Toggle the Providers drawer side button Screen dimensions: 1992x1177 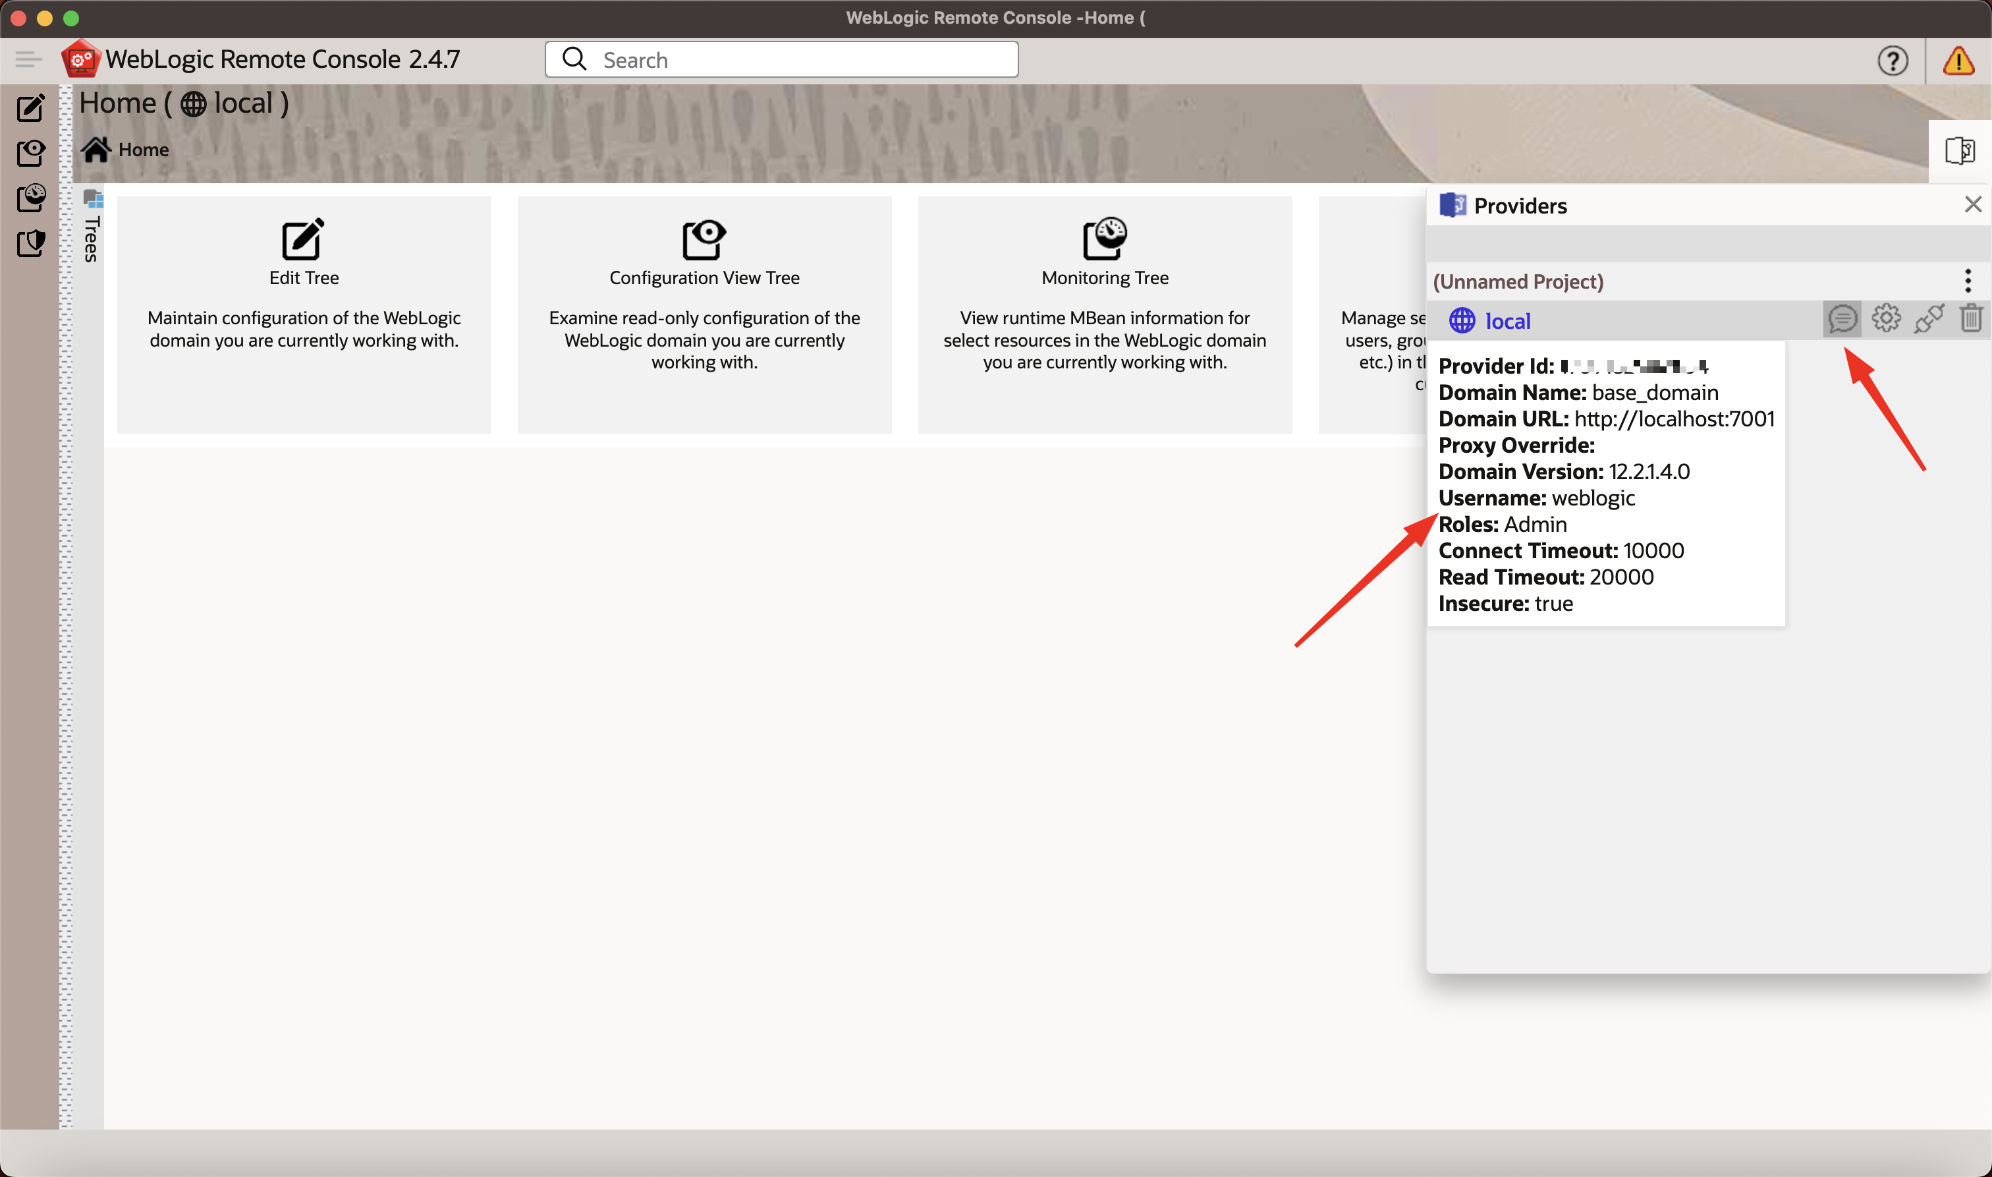pyautogui.click(x=1960, y=150)
